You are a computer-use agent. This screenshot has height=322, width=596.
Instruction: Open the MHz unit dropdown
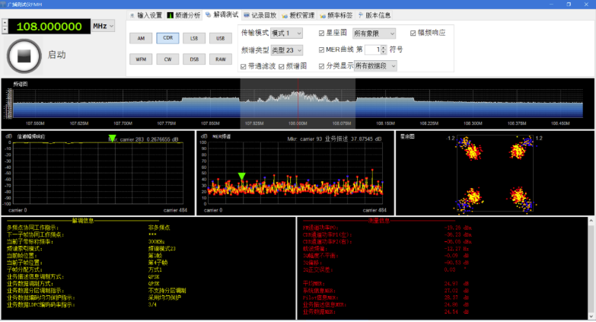point(103,26)
